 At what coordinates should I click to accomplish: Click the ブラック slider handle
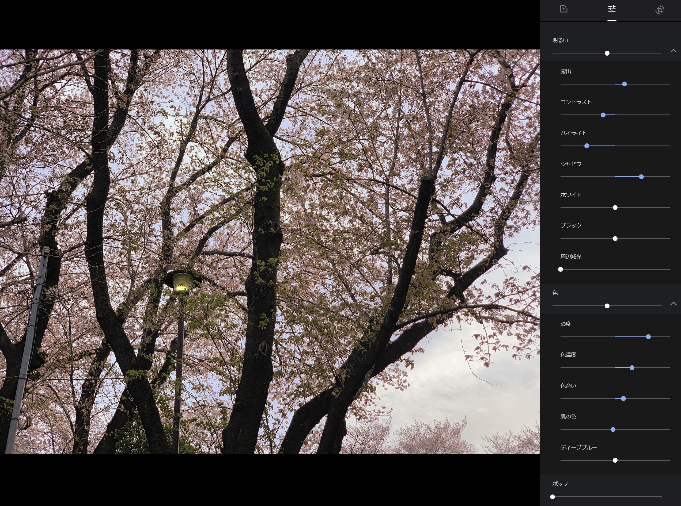(x=615, y=239)
